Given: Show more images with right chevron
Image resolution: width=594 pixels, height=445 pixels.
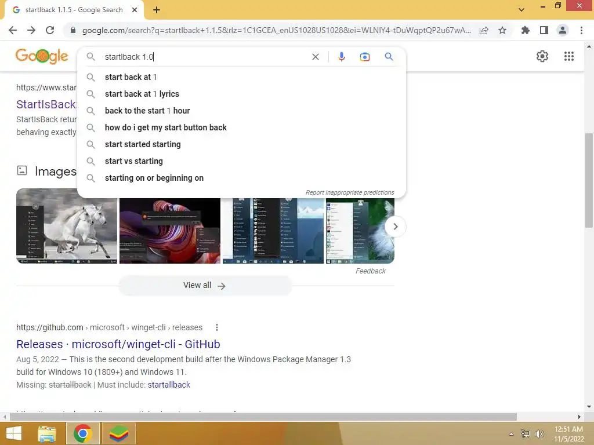Looking at the screenshot, I should (395, 227).
